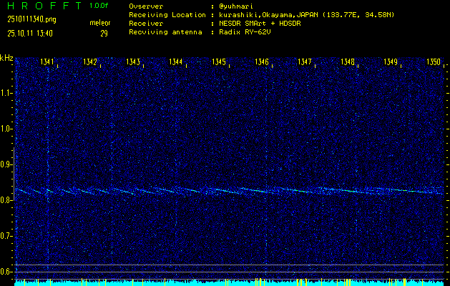The image size is (450, 286).
Task: Click the 0.9 kHz frequency label
Action: [6, 164]
